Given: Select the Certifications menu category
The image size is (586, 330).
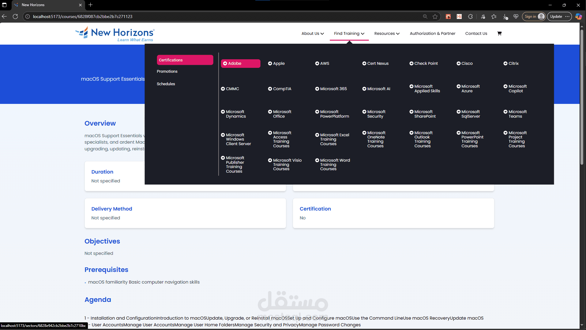Looking at the screenshot, I should pos(185,60).
